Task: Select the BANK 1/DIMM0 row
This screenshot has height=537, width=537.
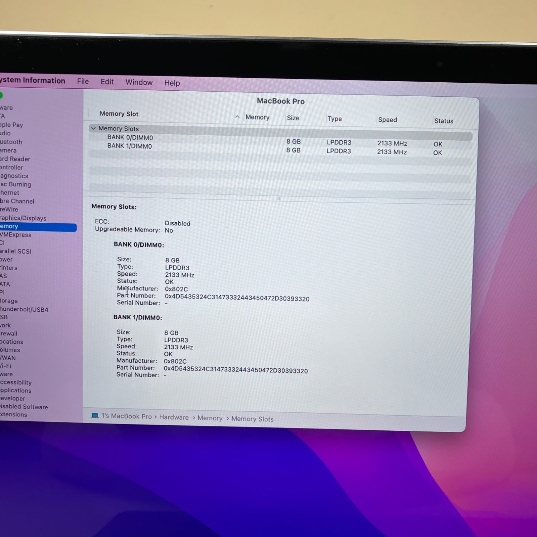Action: coord(130,146)
